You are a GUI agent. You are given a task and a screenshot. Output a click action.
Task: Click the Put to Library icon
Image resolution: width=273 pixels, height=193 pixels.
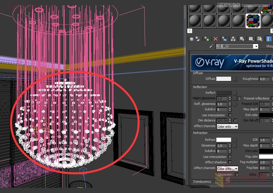coord(241,39)
